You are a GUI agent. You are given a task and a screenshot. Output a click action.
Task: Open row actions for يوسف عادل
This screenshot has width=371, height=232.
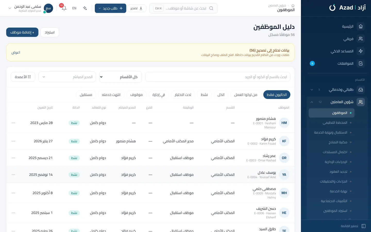pyautogui.click(x=13, y=175)
